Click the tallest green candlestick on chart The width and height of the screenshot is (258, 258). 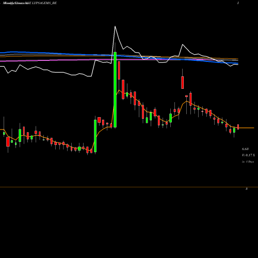tap(115, 90)
